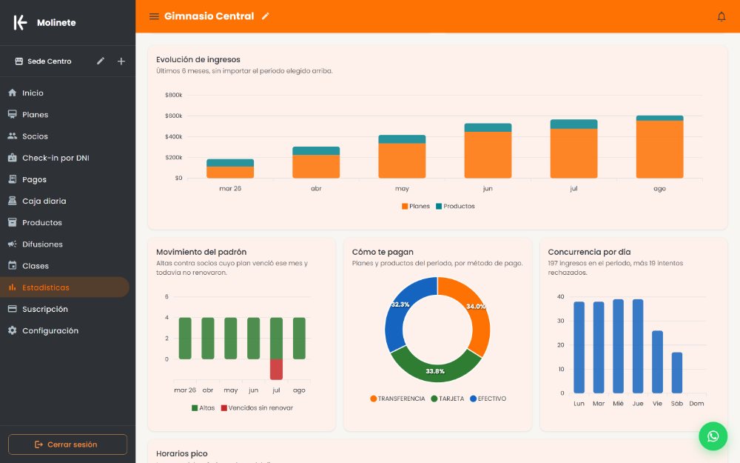Click the Inicio home icon
Viewport: 740px width, 463px height.
click(13, 93)
